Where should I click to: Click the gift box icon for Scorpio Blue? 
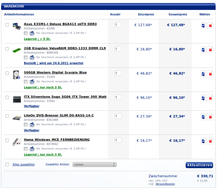[32, 82]
